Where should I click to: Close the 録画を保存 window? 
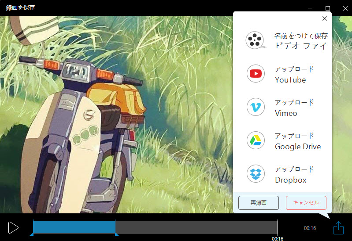pyautogui.click(x=345, y=8)
